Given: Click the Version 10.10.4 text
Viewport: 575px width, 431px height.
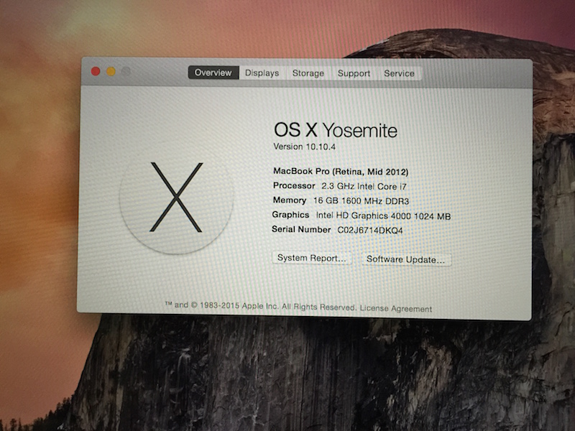Looking at the screenshot, I should (x=304, y=147).
